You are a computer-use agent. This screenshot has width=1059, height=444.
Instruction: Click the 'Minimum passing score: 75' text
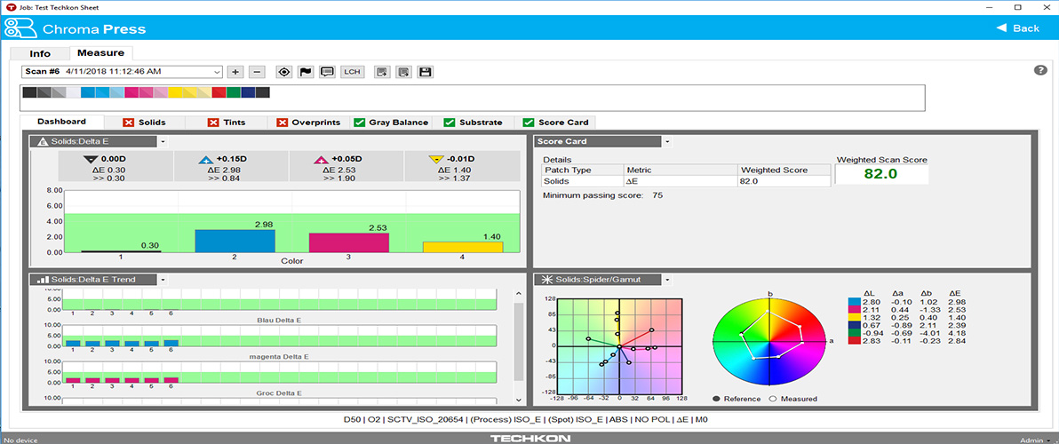tap(602, 195)
